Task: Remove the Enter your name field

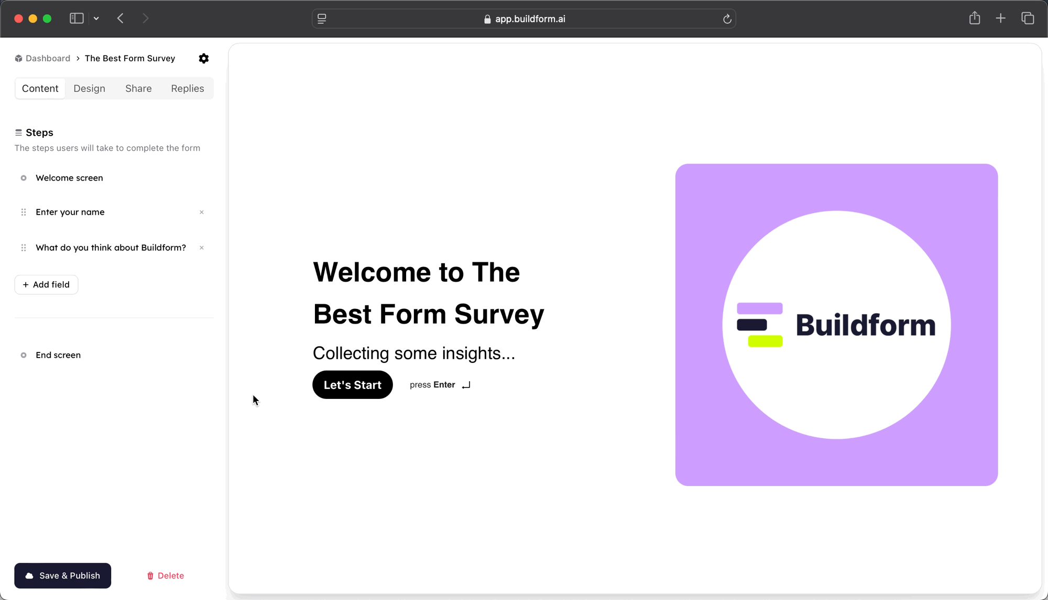Action: tap(202, 212)
